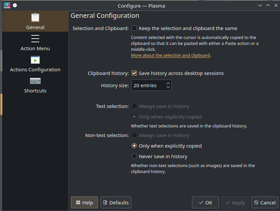
Task: Enable "Keep the selection and clipboard the same"
Action: pos(134,28)
